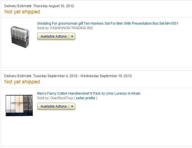The image size is (192, 148).
Task: Click the OverStockToyz seller name
Action: [61, 98]
